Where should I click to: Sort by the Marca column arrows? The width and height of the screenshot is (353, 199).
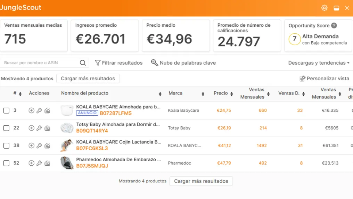click(203, 94)
